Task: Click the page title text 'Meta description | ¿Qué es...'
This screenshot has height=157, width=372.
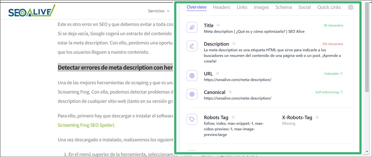Action: point(255,31)
